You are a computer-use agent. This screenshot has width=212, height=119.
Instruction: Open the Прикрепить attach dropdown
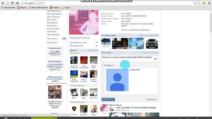click(152, 99)
